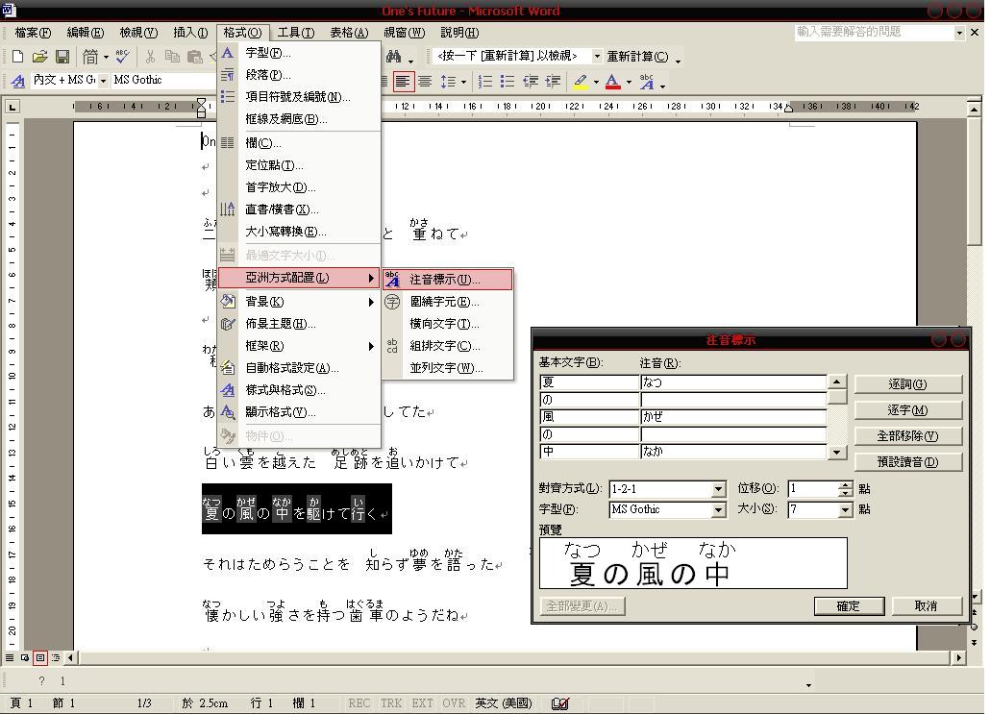Open the 格式 menu
This screenshot has height=714, width=990.
click(x=242, y=33)
